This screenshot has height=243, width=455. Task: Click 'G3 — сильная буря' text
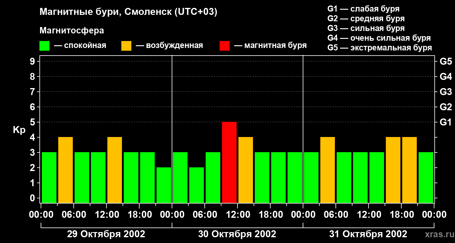[366, 28]
